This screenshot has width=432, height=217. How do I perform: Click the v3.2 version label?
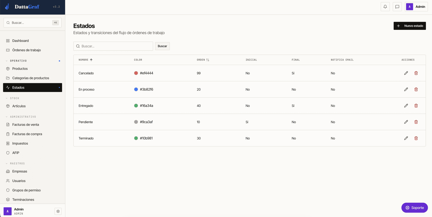(57, 7)
